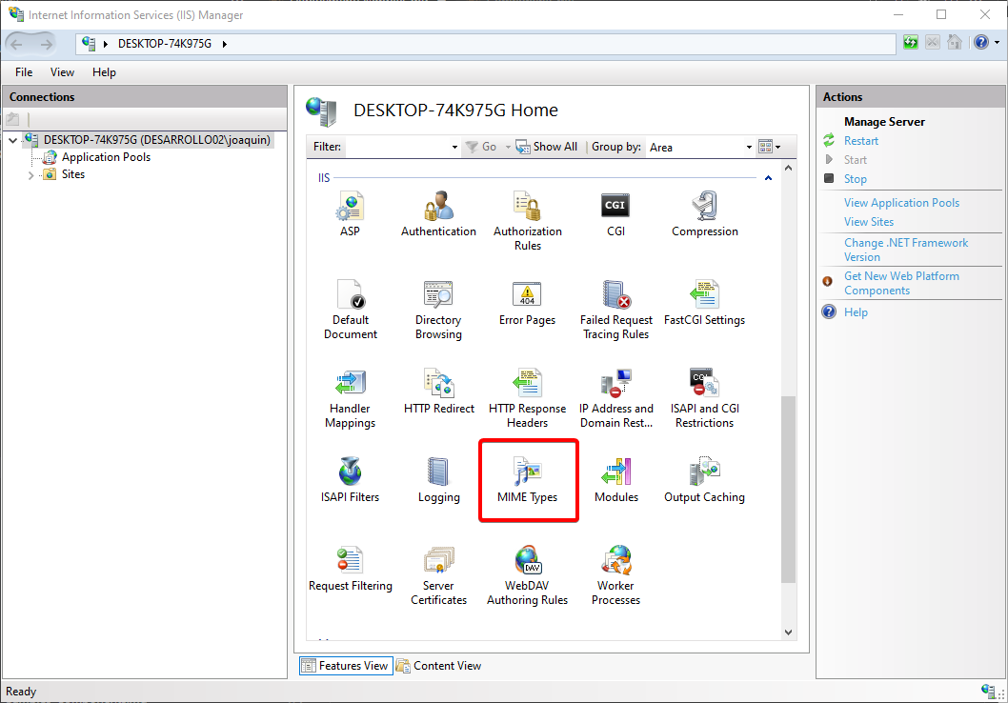This screenshot has width=1008, height=703.
Task: Select Application Pools in Connections tree
Action: coord(106,157)
